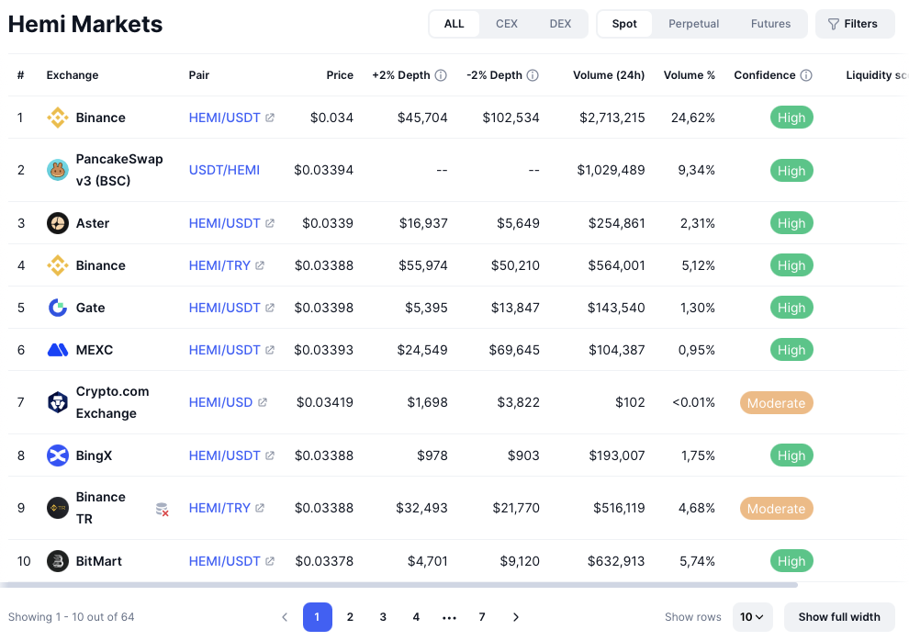Open the Filters panel
This screenshot has width=909, height=641.
(854, 24)
